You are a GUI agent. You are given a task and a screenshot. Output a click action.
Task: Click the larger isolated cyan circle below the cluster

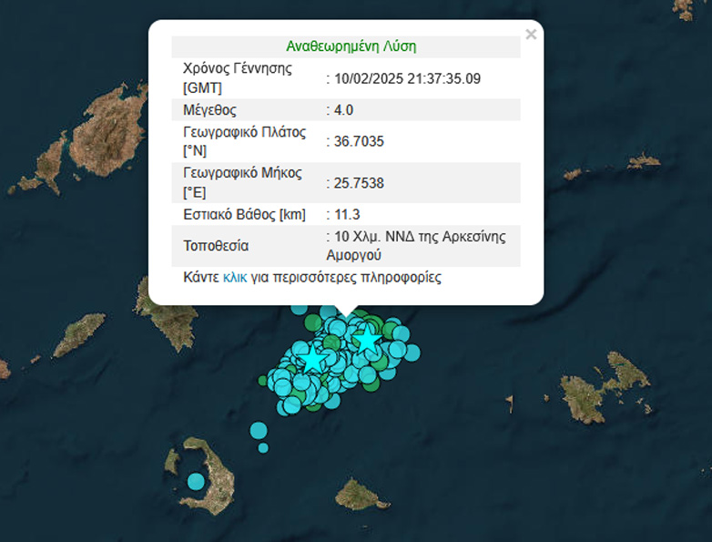click(259, 430)
